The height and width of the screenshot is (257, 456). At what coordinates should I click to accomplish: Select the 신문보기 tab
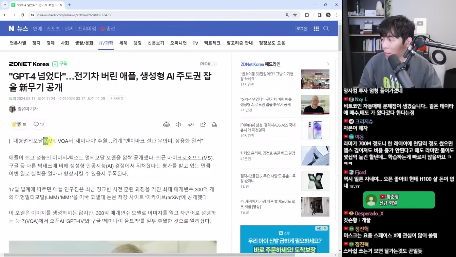[x=156, y=43]
